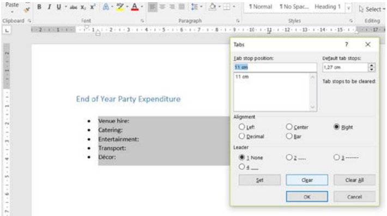This screenshot has height=216, width=387.
Task: Apply Italic formatting
Action: tap(49, 7)
